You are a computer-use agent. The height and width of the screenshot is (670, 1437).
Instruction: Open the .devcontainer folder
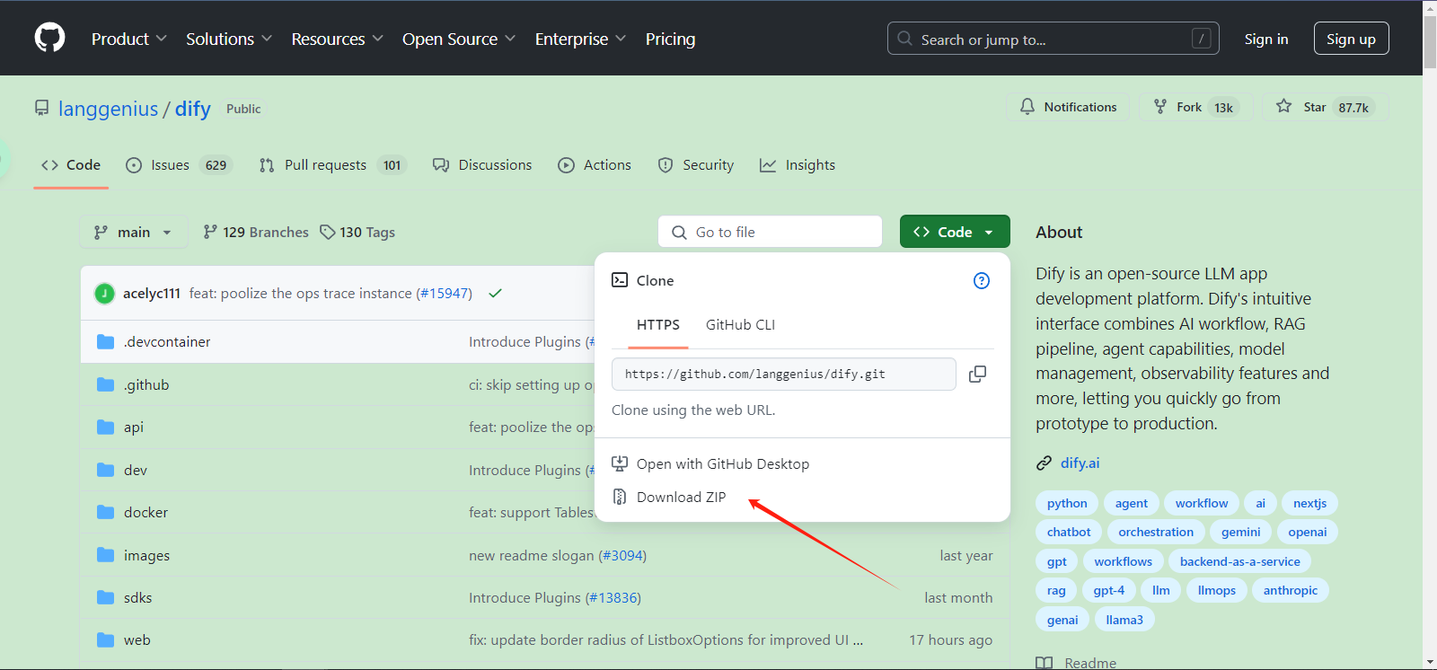click(x=167, y=342)
